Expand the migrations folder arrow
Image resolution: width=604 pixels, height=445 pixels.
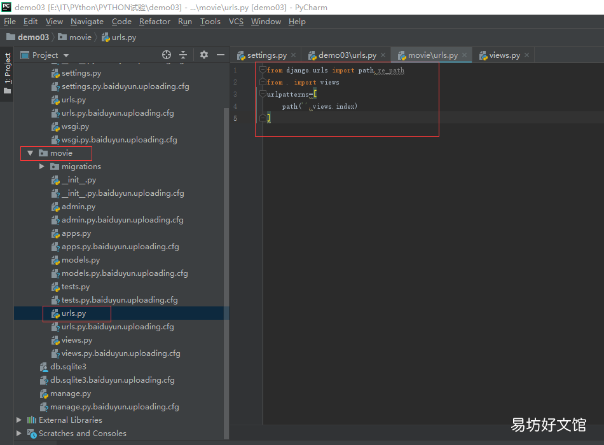click(41, 167)
